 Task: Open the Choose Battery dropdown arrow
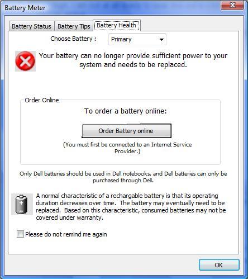pyautogui.click(x=161, y=39)
